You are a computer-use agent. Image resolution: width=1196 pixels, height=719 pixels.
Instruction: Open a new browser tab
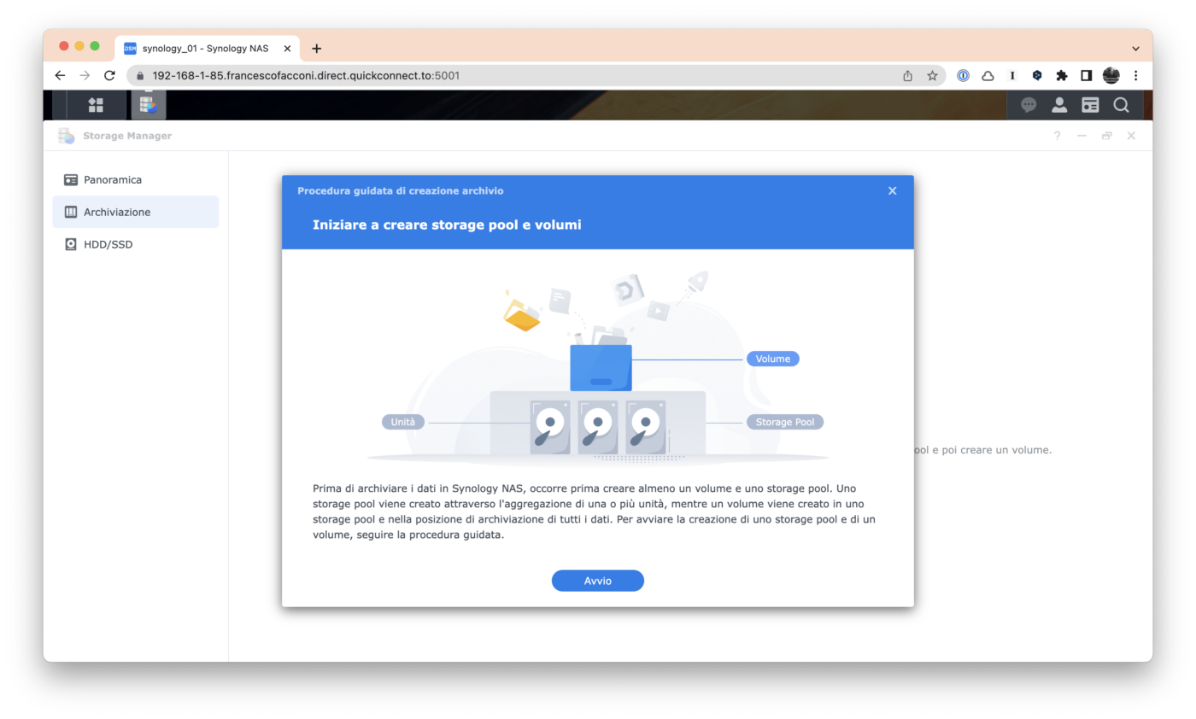click(317, 49)
